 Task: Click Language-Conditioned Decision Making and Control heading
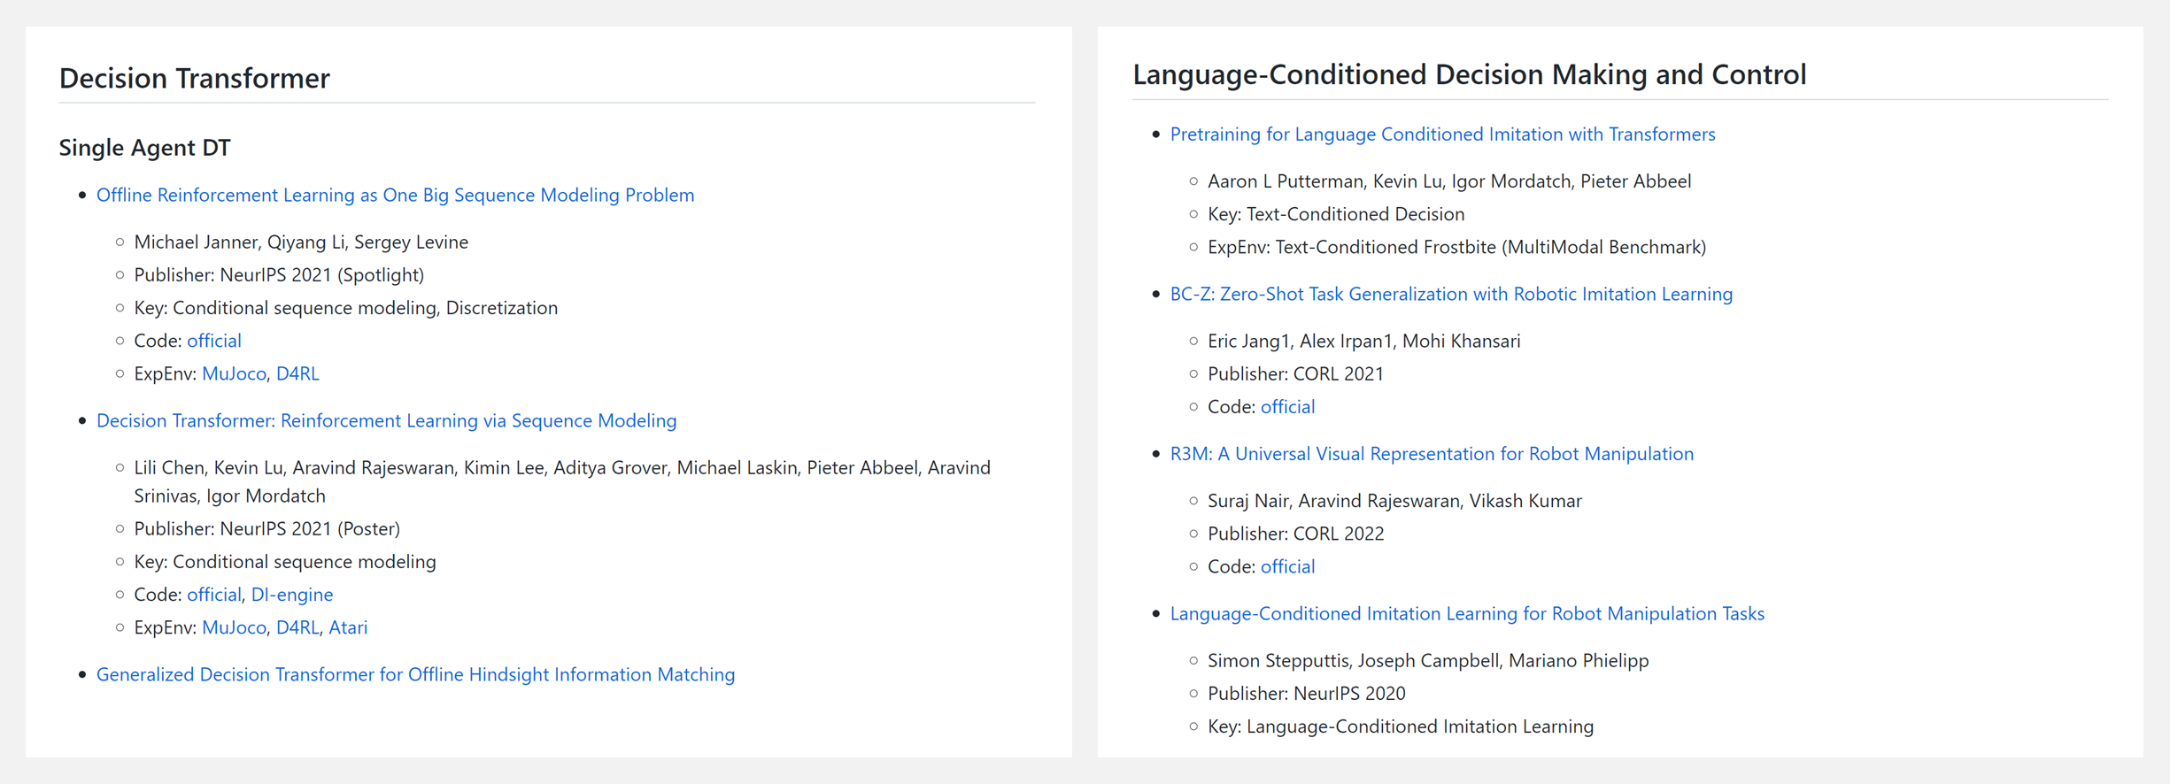coord(1470,74)
